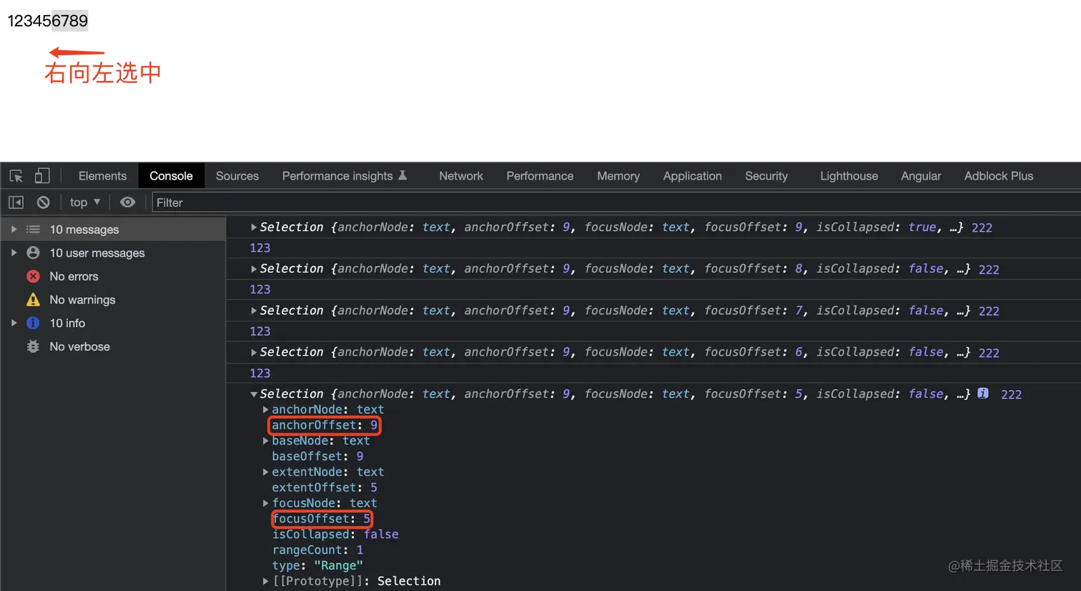
Task: Open source link 222 on first Selection log
Action: pos(982,228)
